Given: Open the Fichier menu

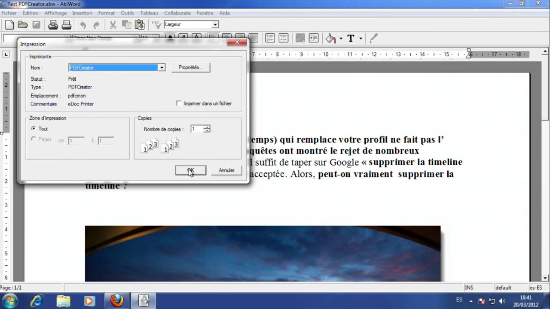Looking at the screenshot, I should 9,13.
